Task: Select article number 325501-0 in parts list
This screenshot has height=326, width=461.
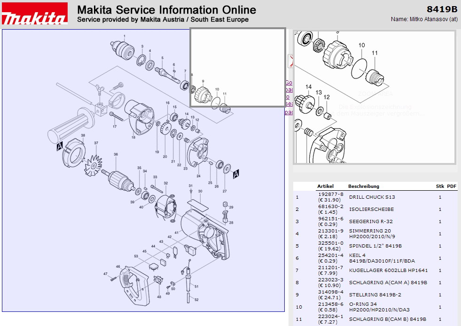Action: (x=330, y=243)
